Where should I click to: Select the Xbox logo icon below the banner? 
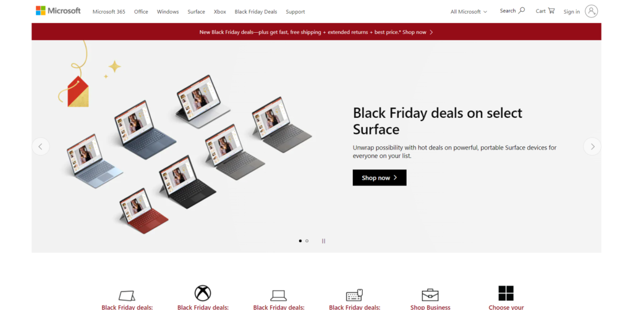pyautogui.click(x=203, y=293)
